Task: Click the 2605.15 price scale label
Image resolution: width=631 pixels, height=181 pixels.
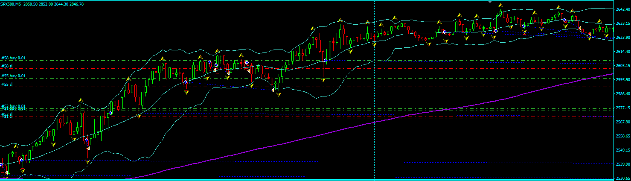Action: pyautogui.click(x=623, y=65)
